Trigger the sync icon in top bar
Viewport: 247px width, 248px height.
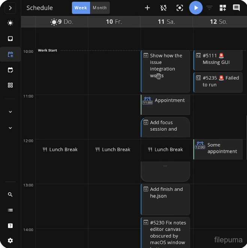pyautogui.click(x=163, y=8)
